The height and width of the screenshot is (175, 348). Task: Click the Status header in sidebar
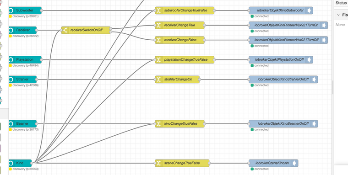coord(341,3)
